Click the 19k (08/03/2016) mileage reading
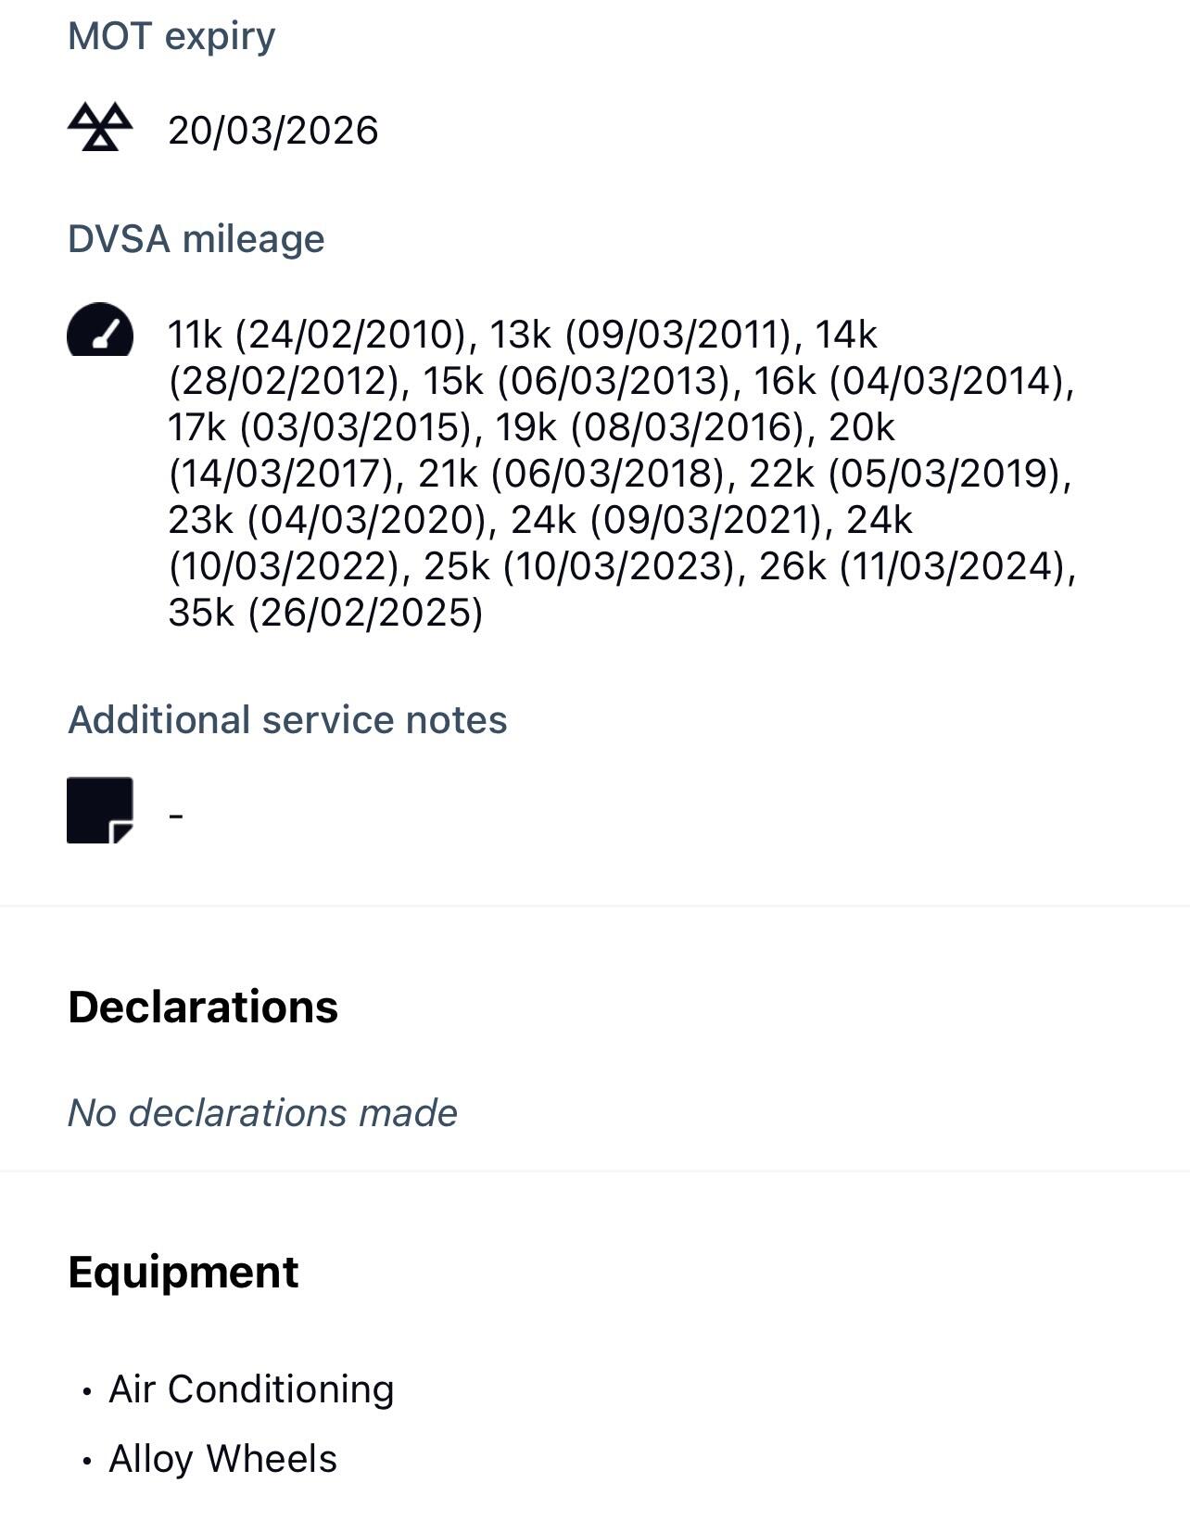1190x1521 pixels. point(649,427)
